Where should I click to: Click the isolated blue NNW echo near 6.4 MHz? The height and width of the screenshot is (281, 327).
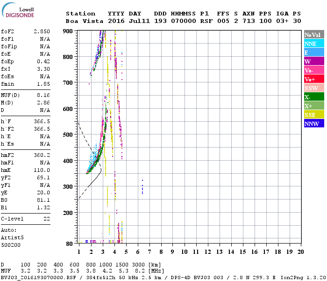[x=142, y=187]
